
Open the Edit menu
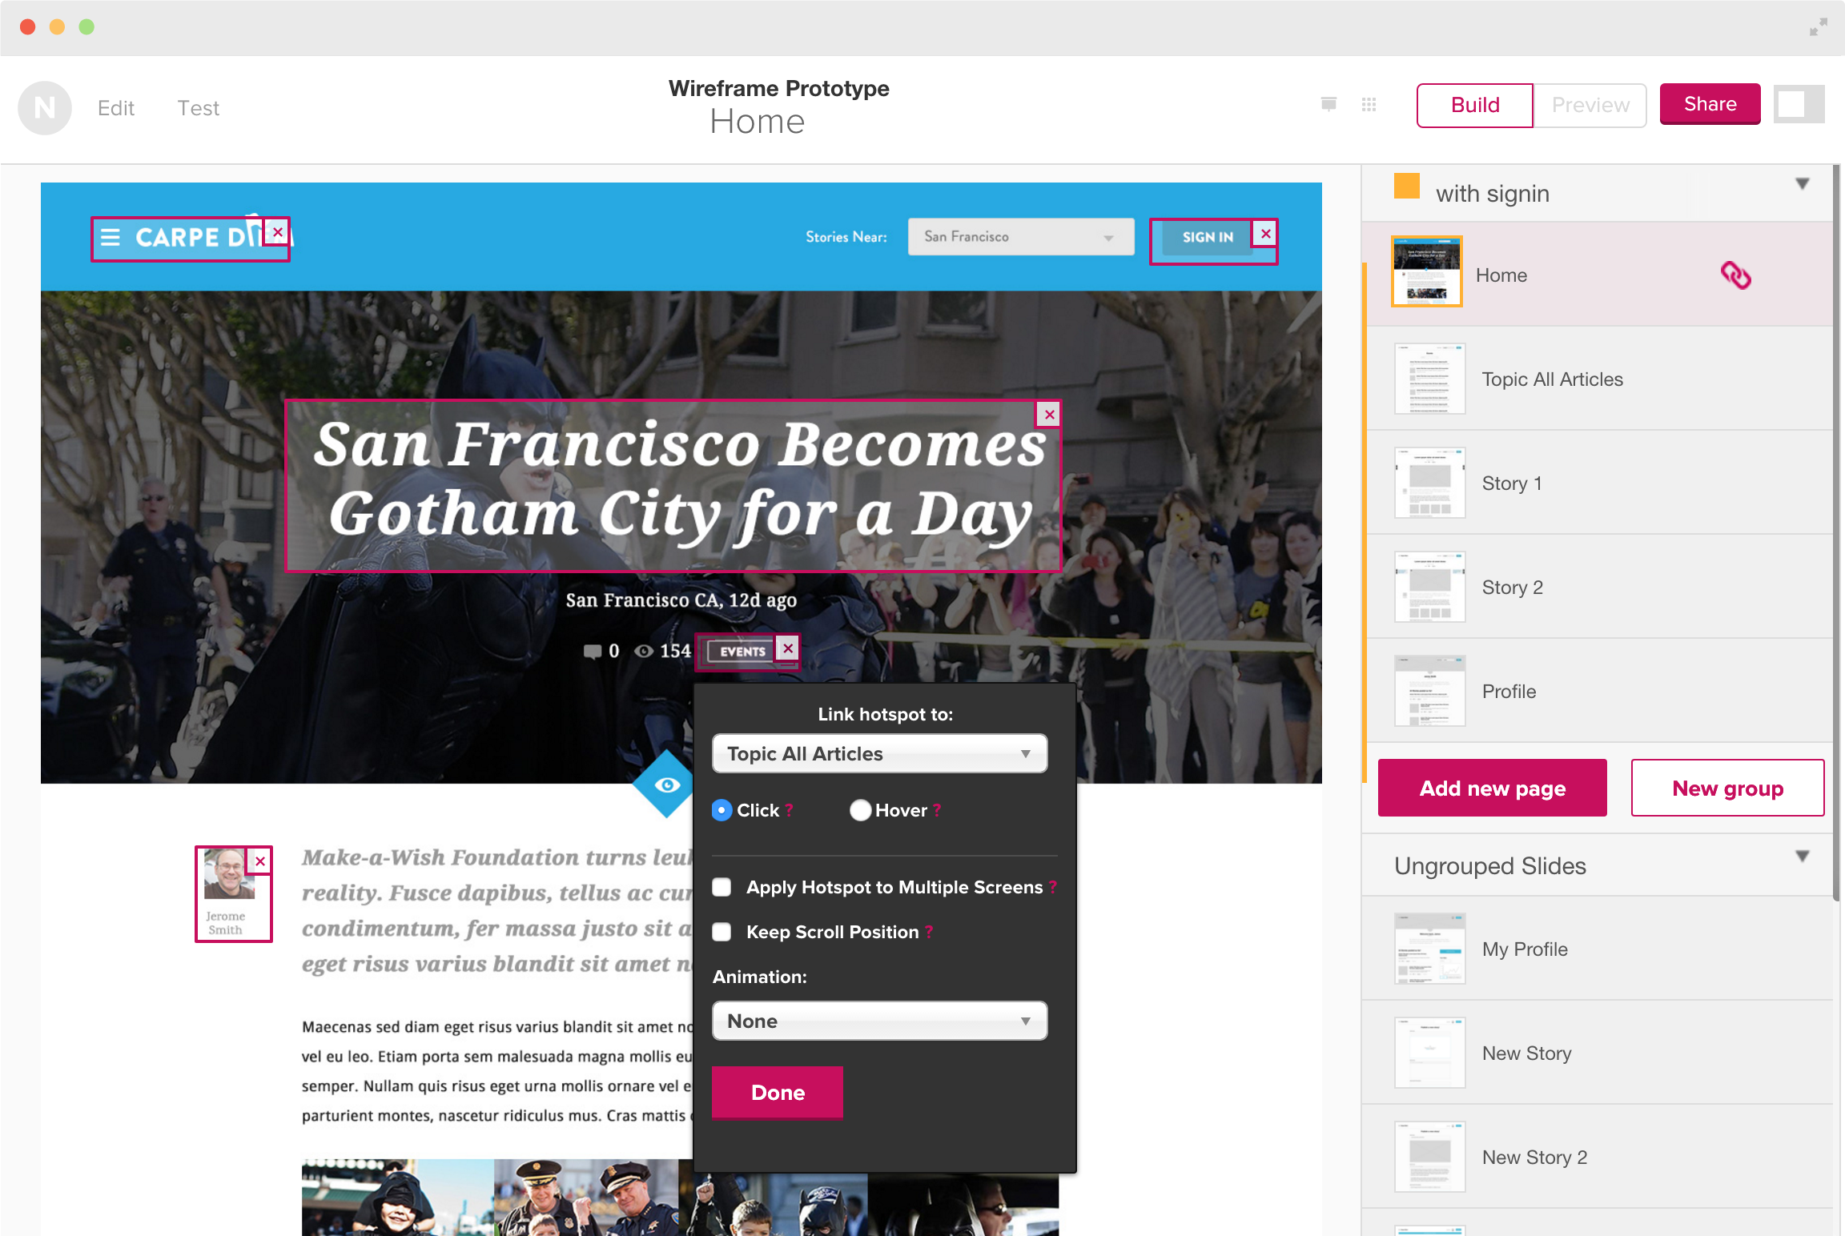tap(115, 108)
